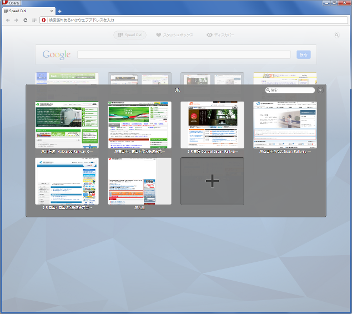Screen dimensions: 352x314
Task: Open the JR Central Japan Railway thumbnail
Action: [x=212, y=125]
